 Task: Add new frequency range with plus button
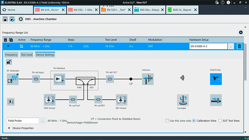coord(241,33)
